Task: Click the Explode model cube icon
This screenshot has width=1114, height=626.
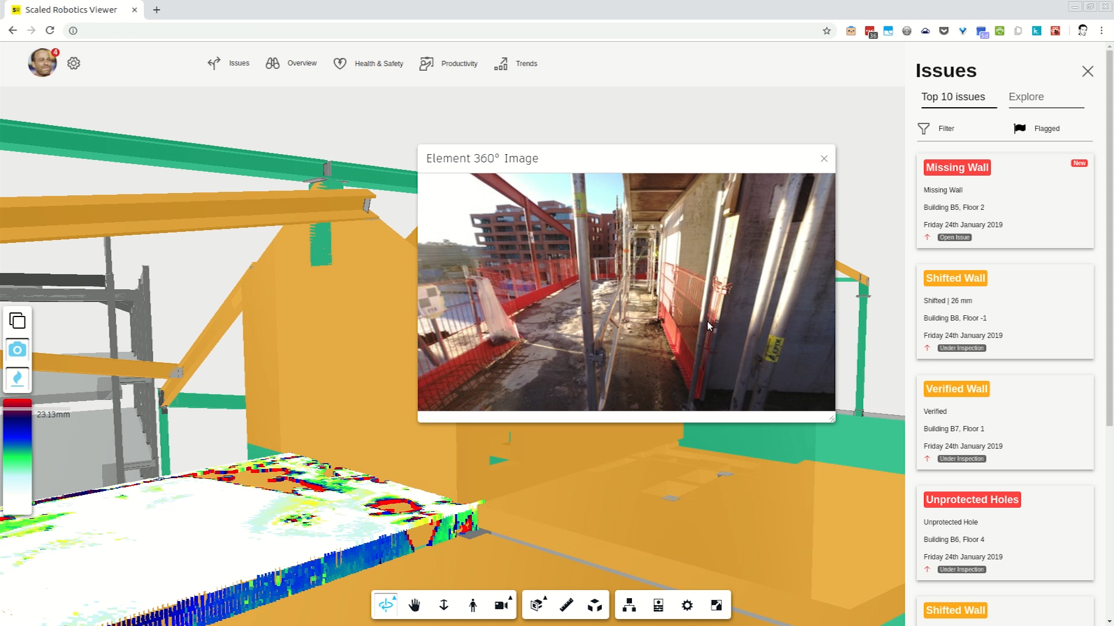Action: 595,605
